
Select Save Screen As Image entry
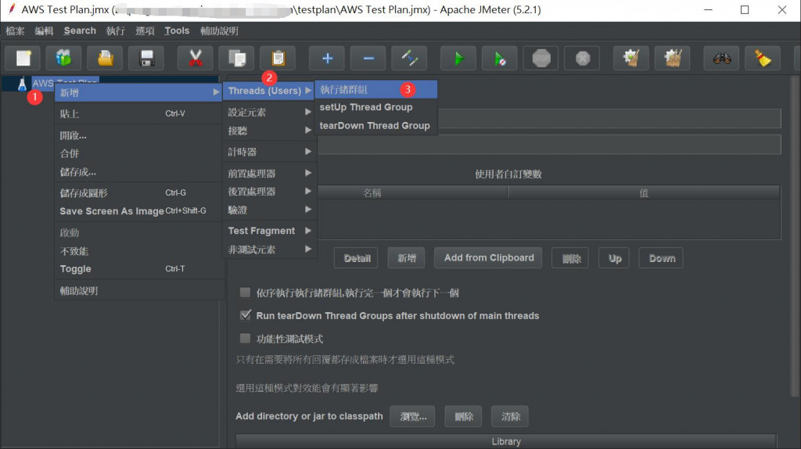point(138,211)
